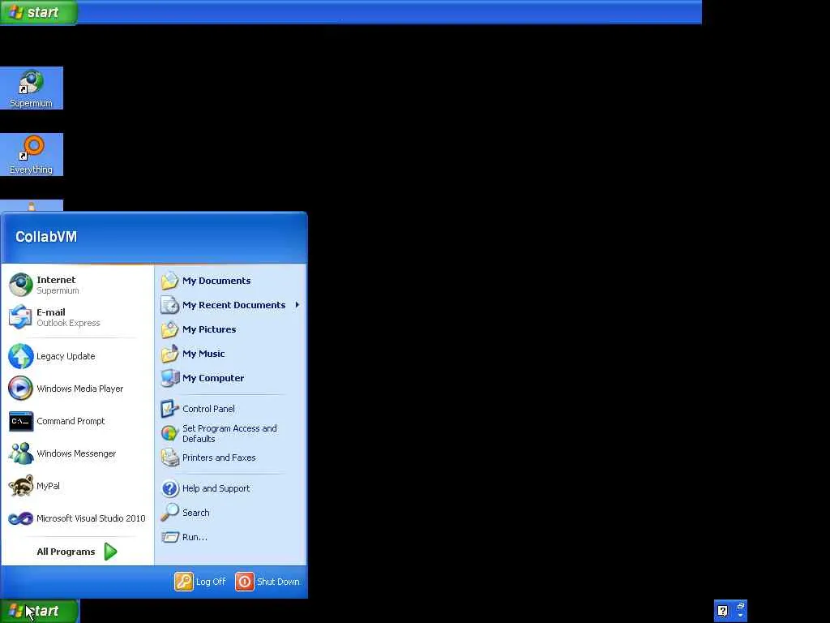Viewport: 830px width, 623px height.
Task: Open Set Program Access and Defaults icon
Action: (170, 433)
